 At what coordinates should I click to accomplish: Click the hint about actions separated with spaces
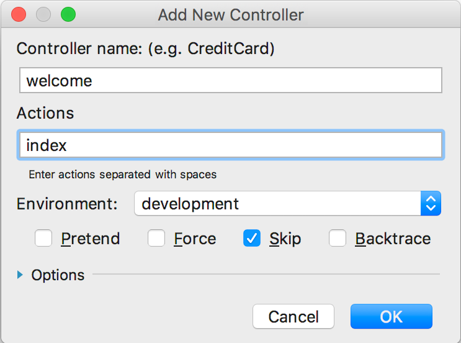(x=123, y=175)
